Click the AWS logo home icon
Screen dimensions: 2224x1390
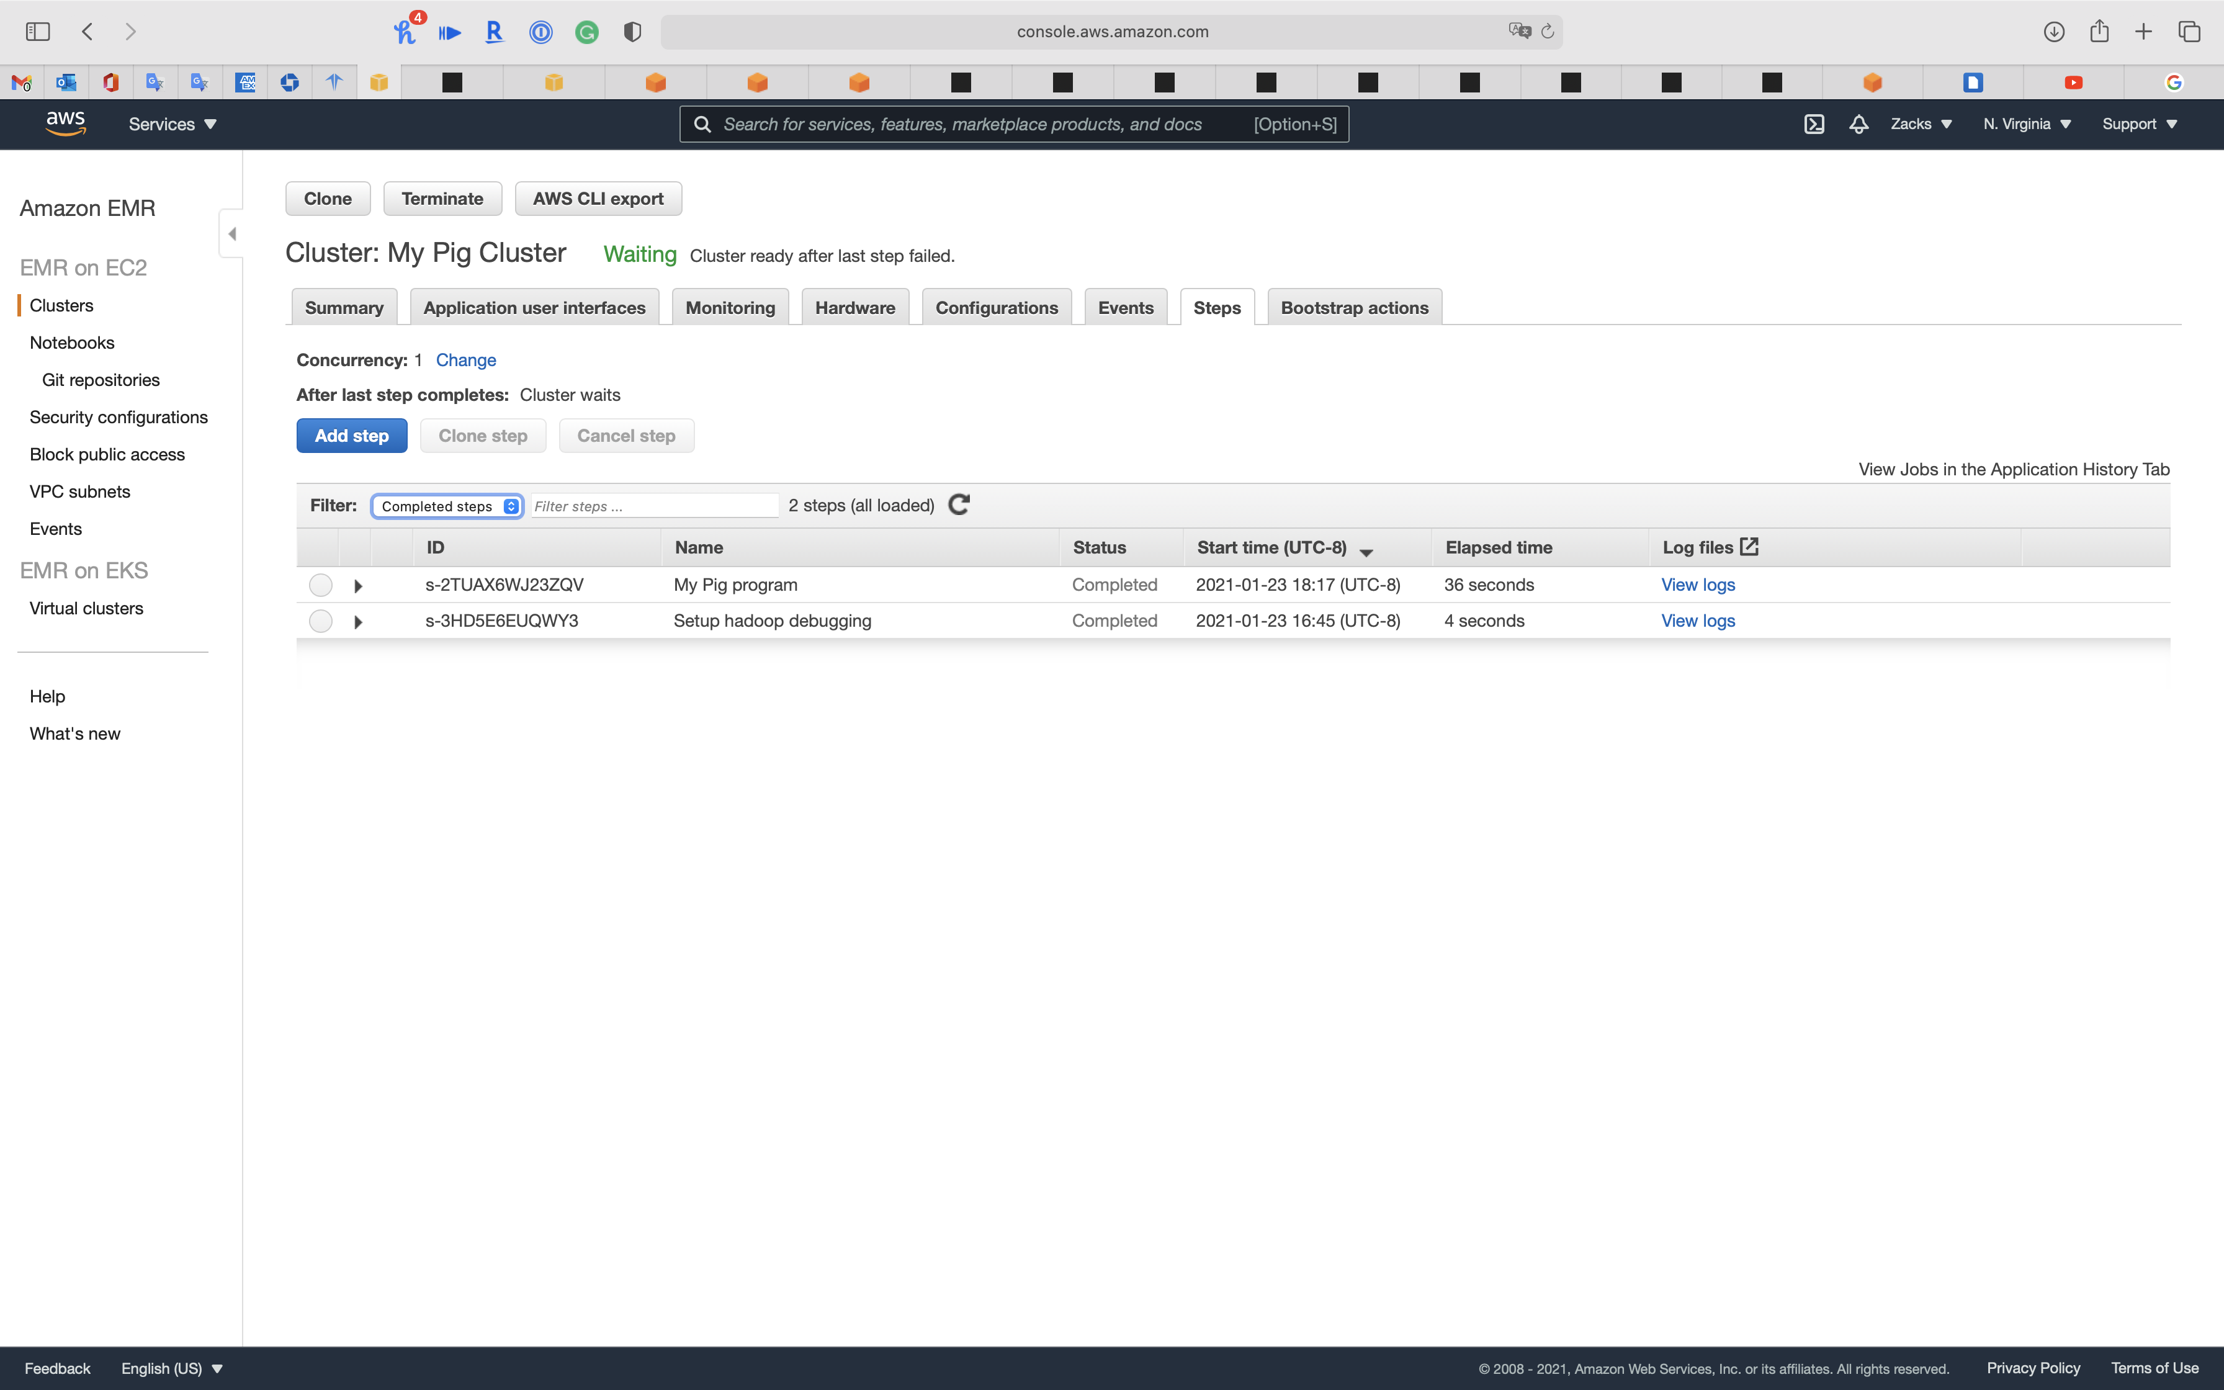pyautogui.click(x=65, y=123)
